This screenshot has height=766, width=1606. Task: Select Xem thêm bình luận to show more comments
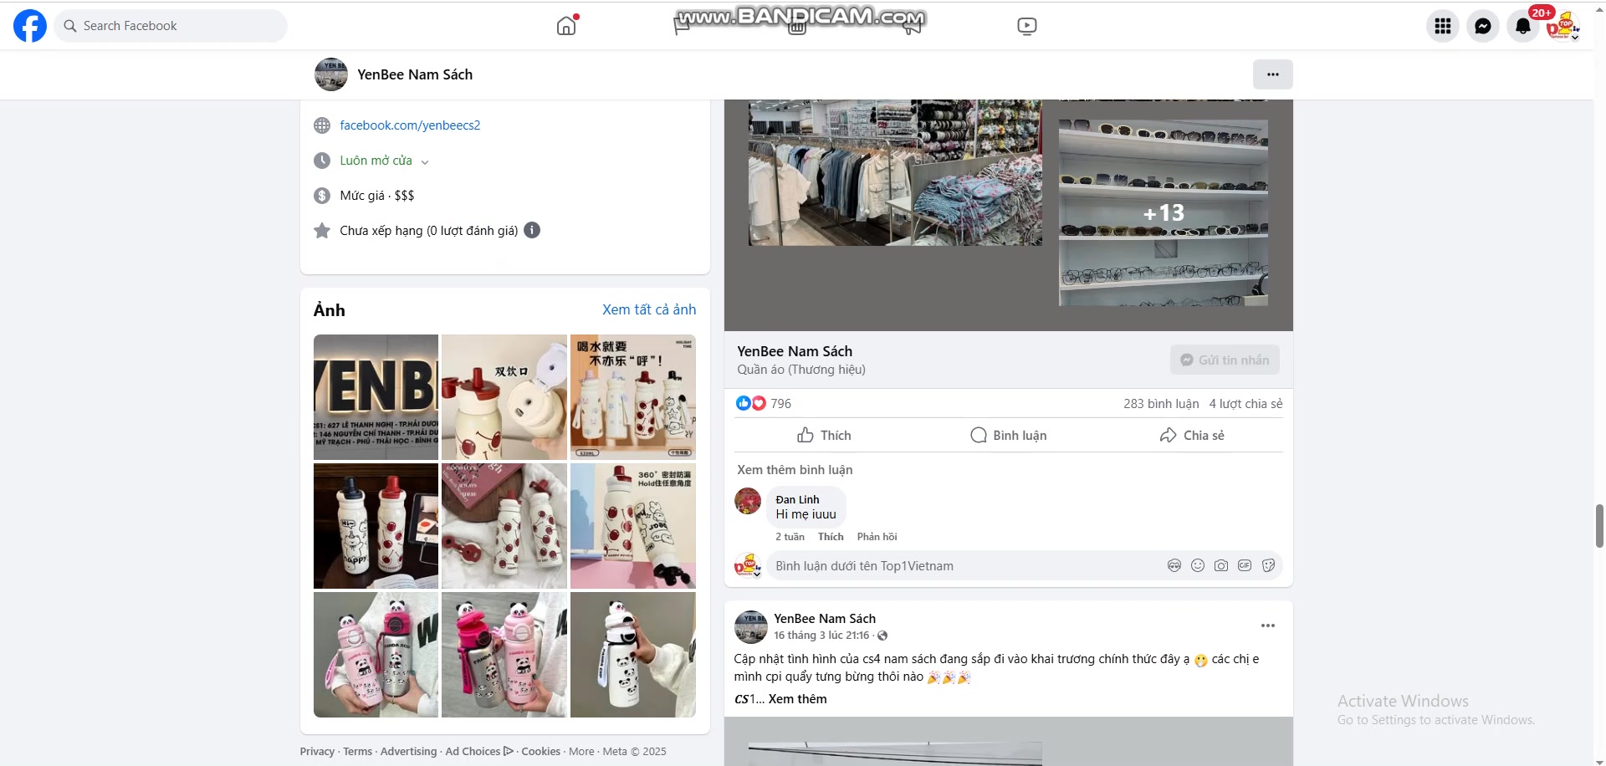794,469
